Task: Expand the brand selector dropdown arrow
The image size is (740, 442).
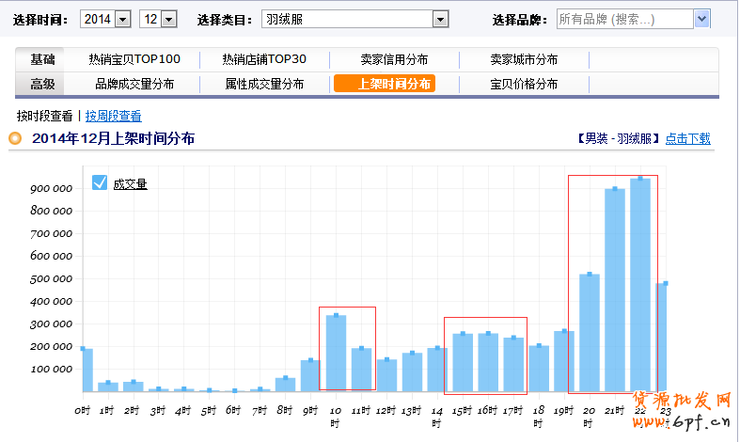Action: coord(701,19)
